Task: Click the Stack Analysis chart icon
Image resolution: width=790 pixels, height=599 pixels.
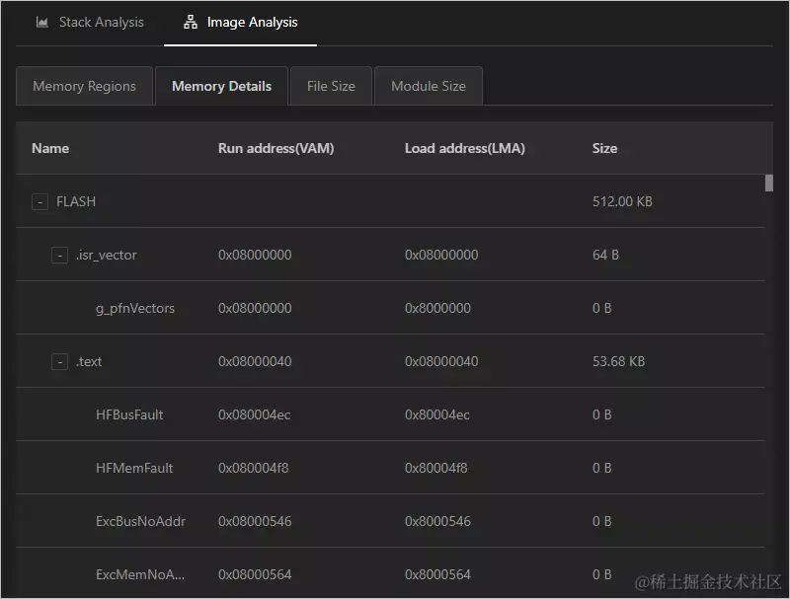Action: [x=42, y=22]
